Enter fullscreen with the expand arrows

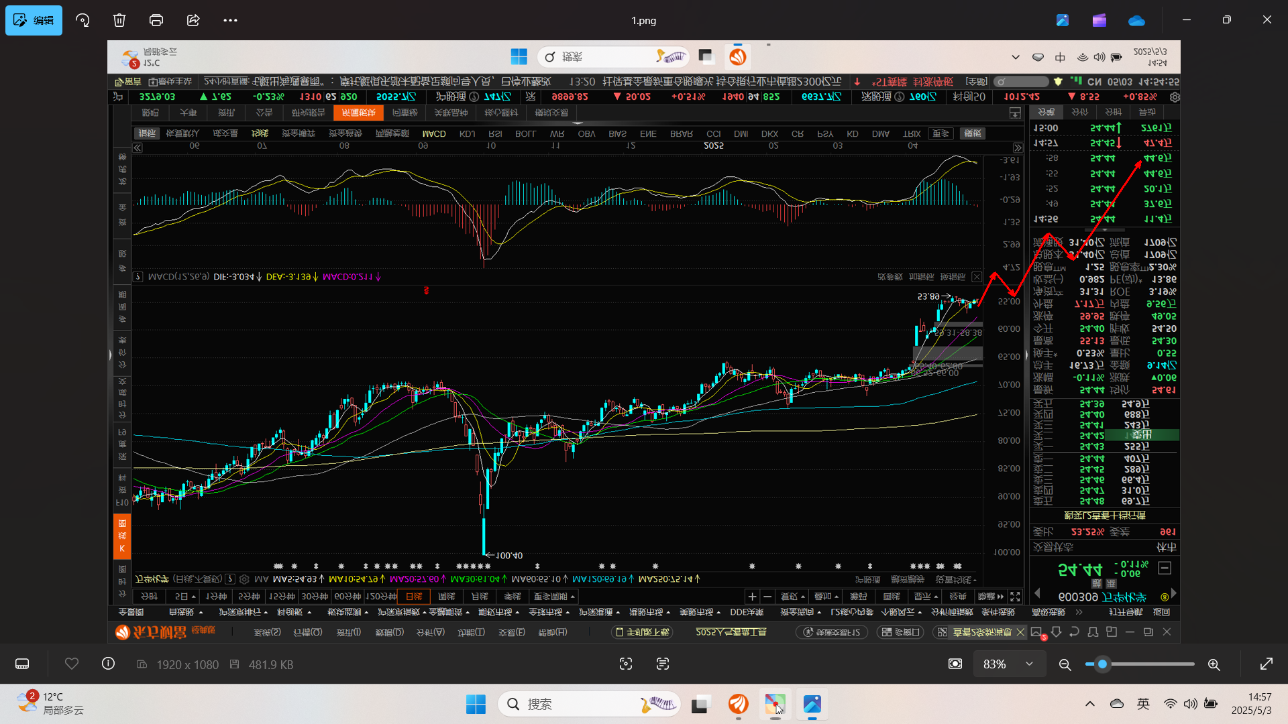click(1267, 664)
